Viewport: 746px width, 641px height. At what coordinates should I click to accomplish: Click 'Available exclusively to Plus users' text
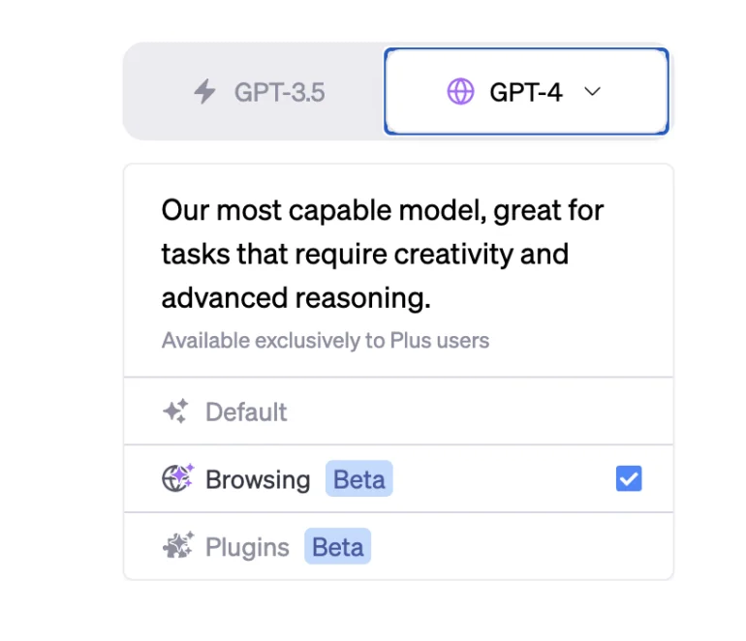325,341
